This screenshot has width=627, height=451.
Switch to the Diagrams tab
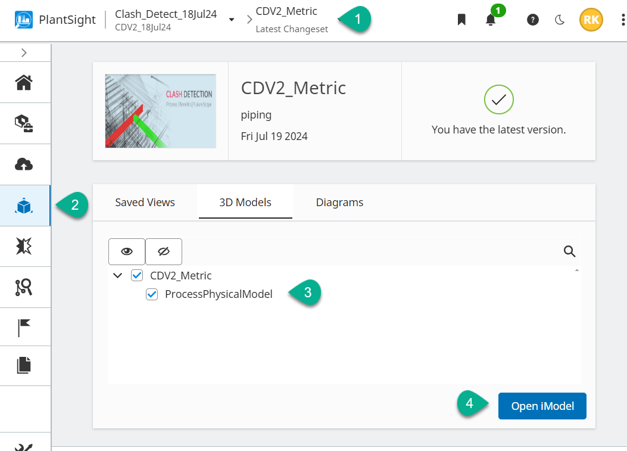[x=339, y=203]
